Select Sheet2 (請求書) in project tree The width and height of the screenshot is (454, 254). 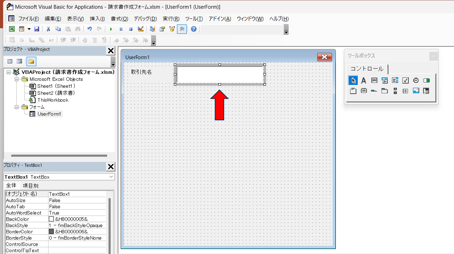[56, 93]
